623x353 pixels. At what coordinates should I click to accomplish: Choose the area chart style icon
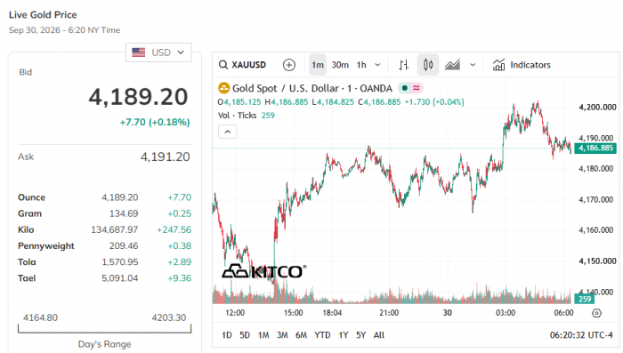point(452,65)
